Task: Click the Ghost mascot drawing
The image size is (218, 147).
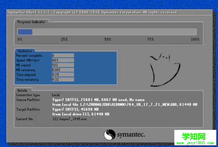Action: pos(165,69)
